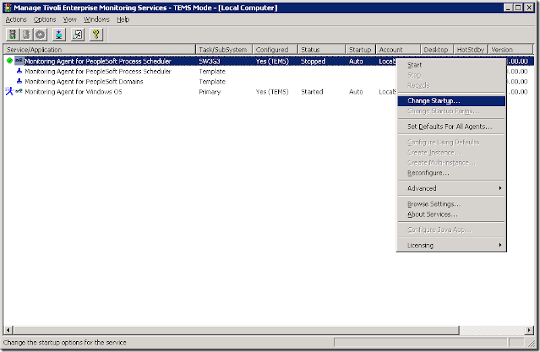Click the horizontal scrollbar right arrow
540x352 pixels.
click(529, 330)
